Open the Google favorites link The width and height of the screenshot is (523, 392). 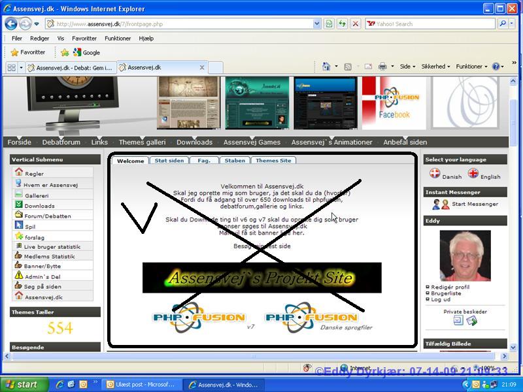point(87,52)
